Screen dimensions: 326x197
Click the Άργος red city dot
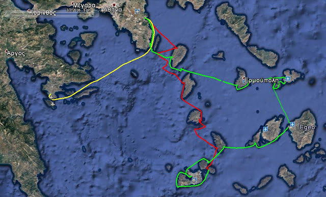[x=7, y=51]
